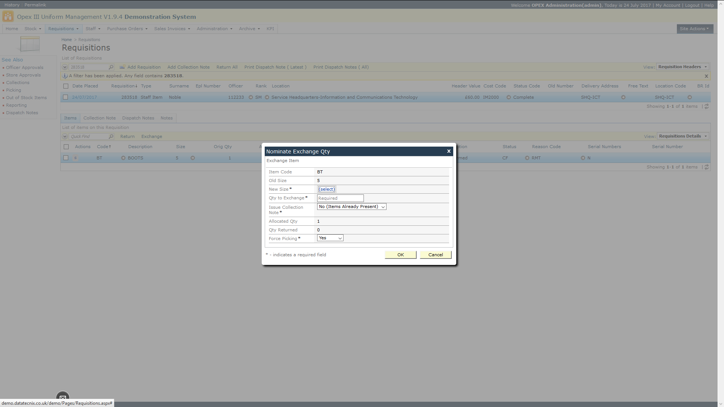Refresh the requisition headers list

[x=707, y=106]
